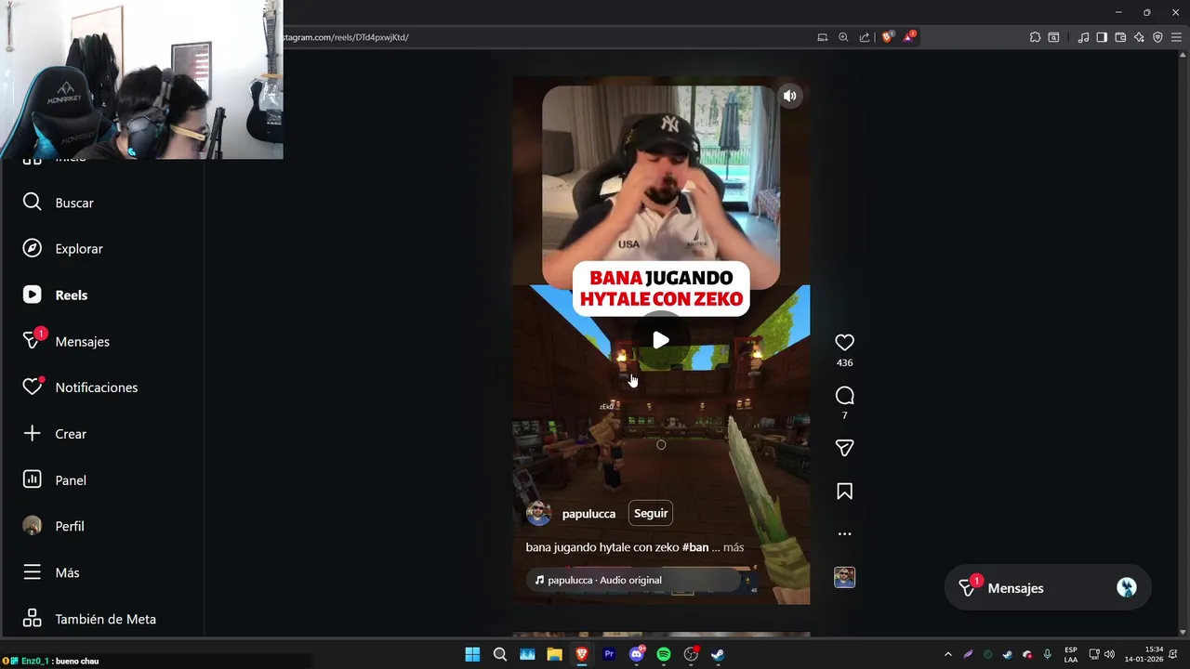The height and width of the screenshot is (669, 1190).
Task: Open Steam from the taskbar
Action: click(x=718, y=654)
